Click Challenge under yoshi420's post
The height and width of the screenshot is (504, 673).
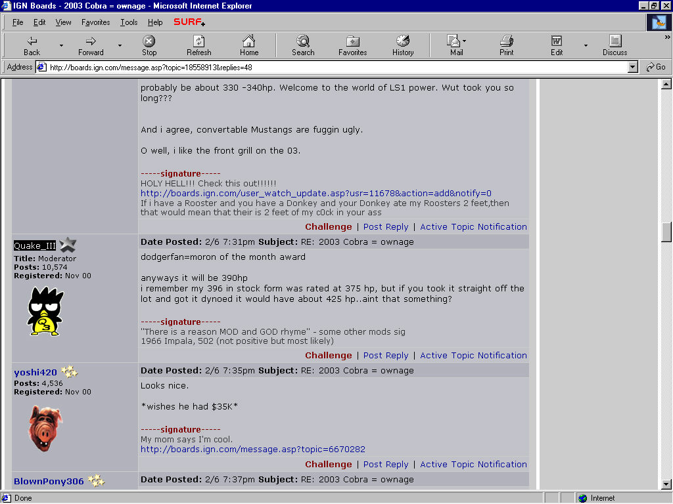(x=329, y=464)
